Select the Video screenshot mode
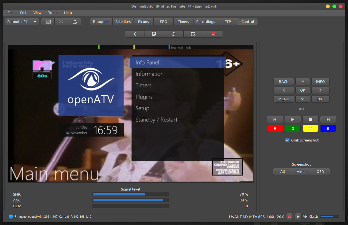Viewport: 348px width, 225px height. pyautogui.click(x=302, y=171)
